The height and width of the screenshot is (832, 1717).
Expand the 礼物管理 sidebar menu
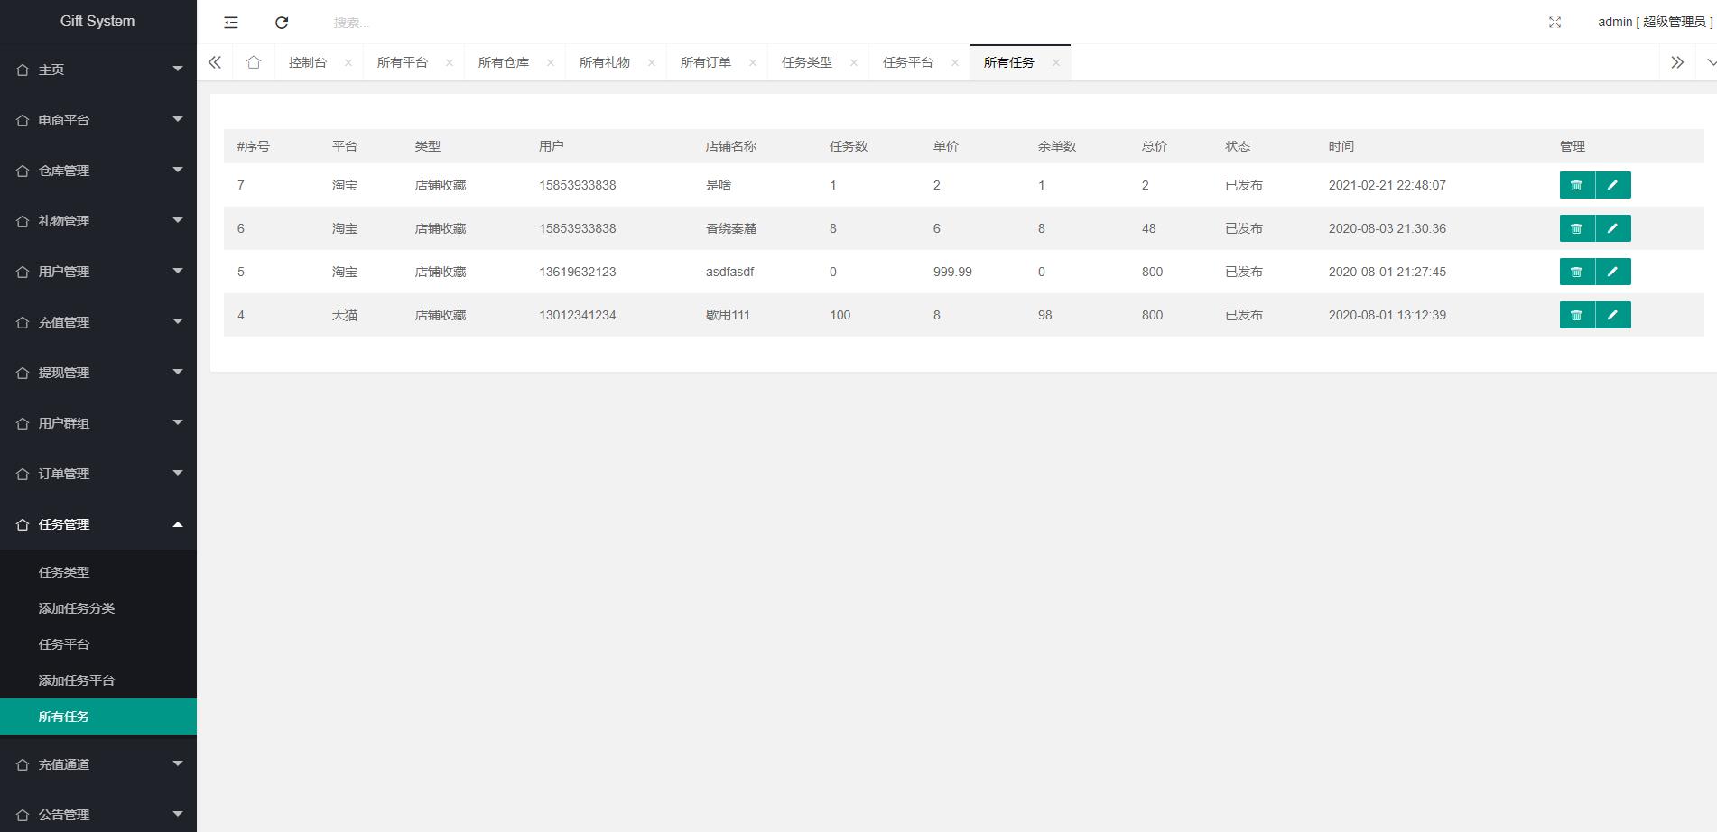pyautogui.click(x=98, y=221)
